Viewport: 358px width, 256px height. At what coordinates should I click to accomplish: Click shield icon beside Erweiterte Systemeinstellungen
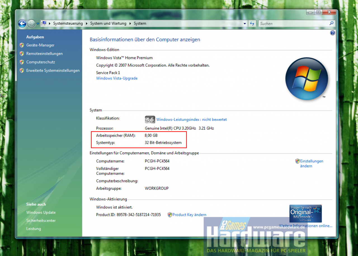[22, 71]
